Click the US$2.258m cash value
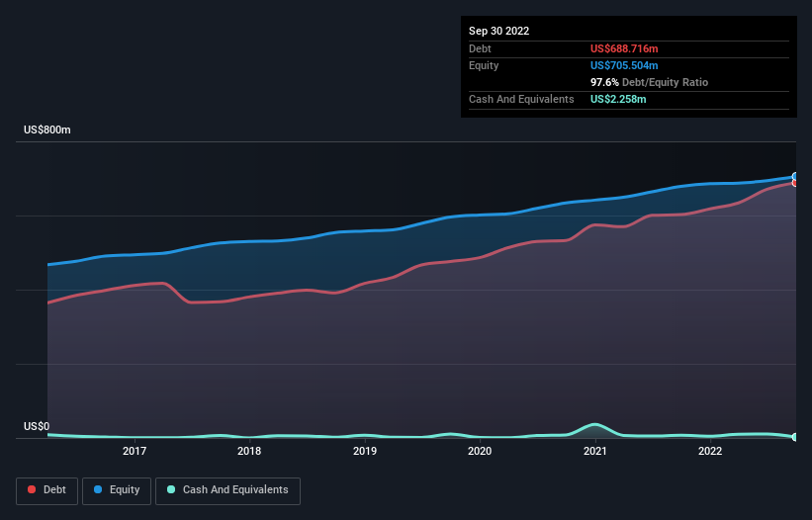Screen dimensions: 812x520 pos(618,99)
